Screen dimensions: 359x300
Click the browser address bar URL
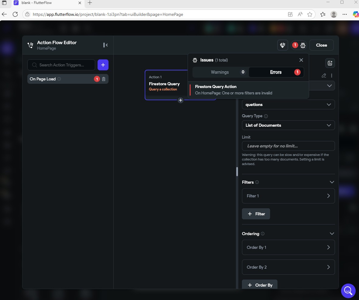(108, 14)
